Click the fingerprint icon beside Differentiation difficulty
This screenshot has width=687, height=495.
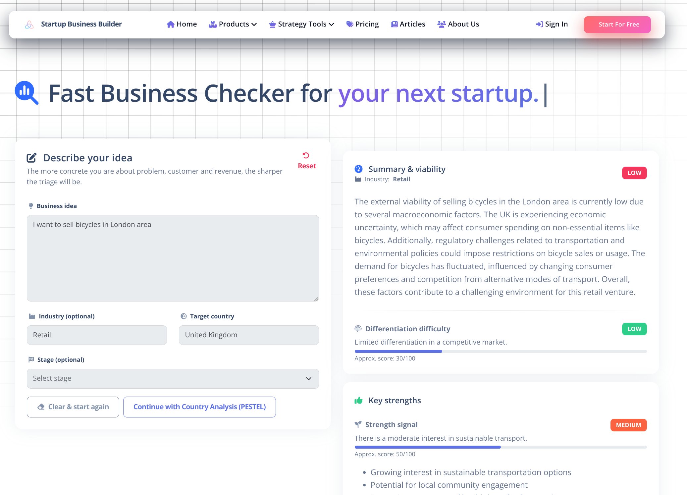[358, 329]
